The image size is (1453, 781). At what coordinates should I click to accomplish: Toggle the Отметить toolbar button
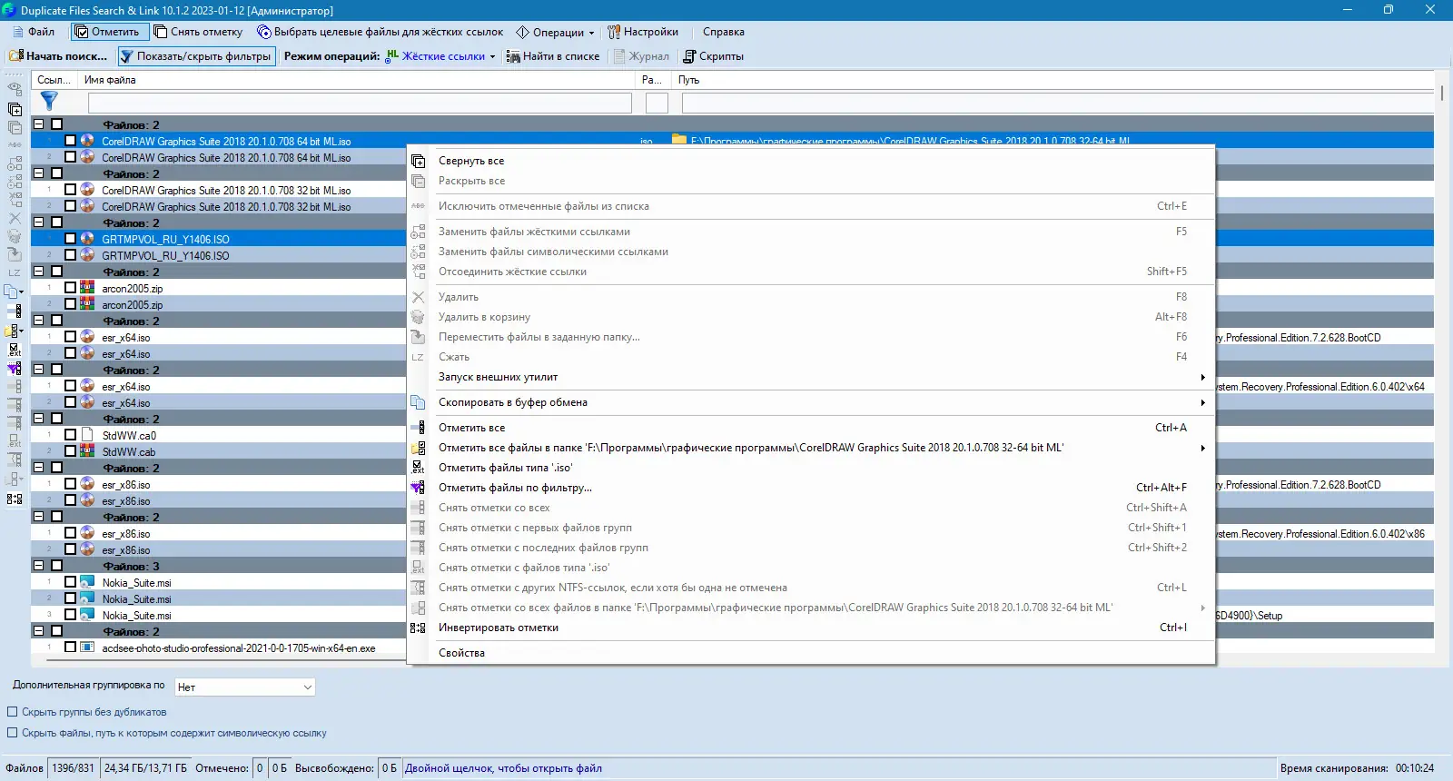[109, 32]
